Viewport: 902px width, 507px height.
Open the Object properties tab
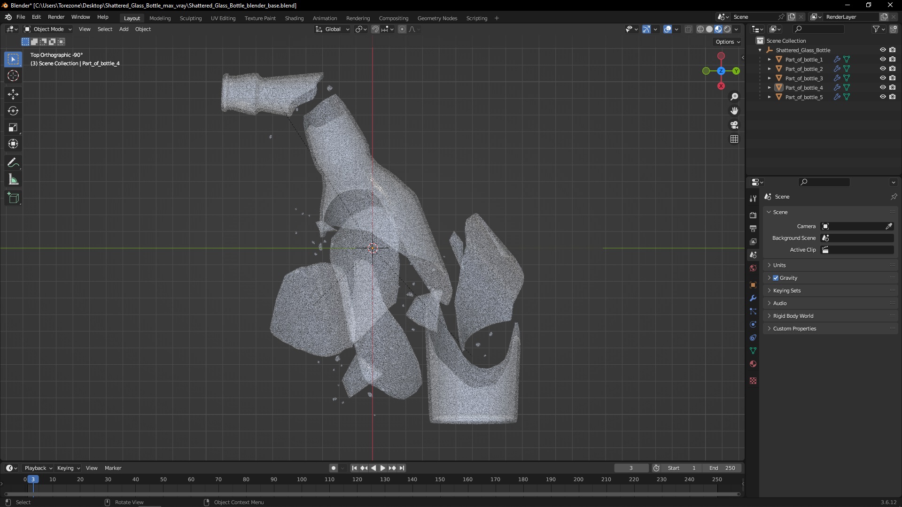pyautogui.click(x=753, y=285)
